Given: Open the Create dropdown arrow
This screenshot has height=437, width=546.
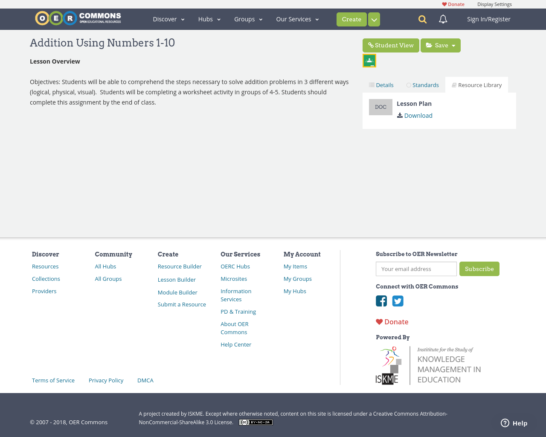Looking at the screenshot, I should coord(374,20).
